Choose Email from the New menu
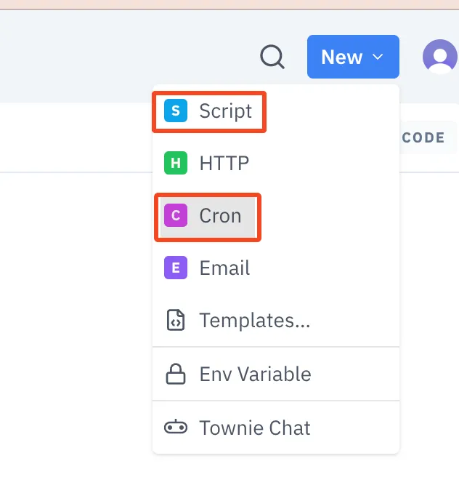Screen dimensions: 459x493 (x=225, y=268)
